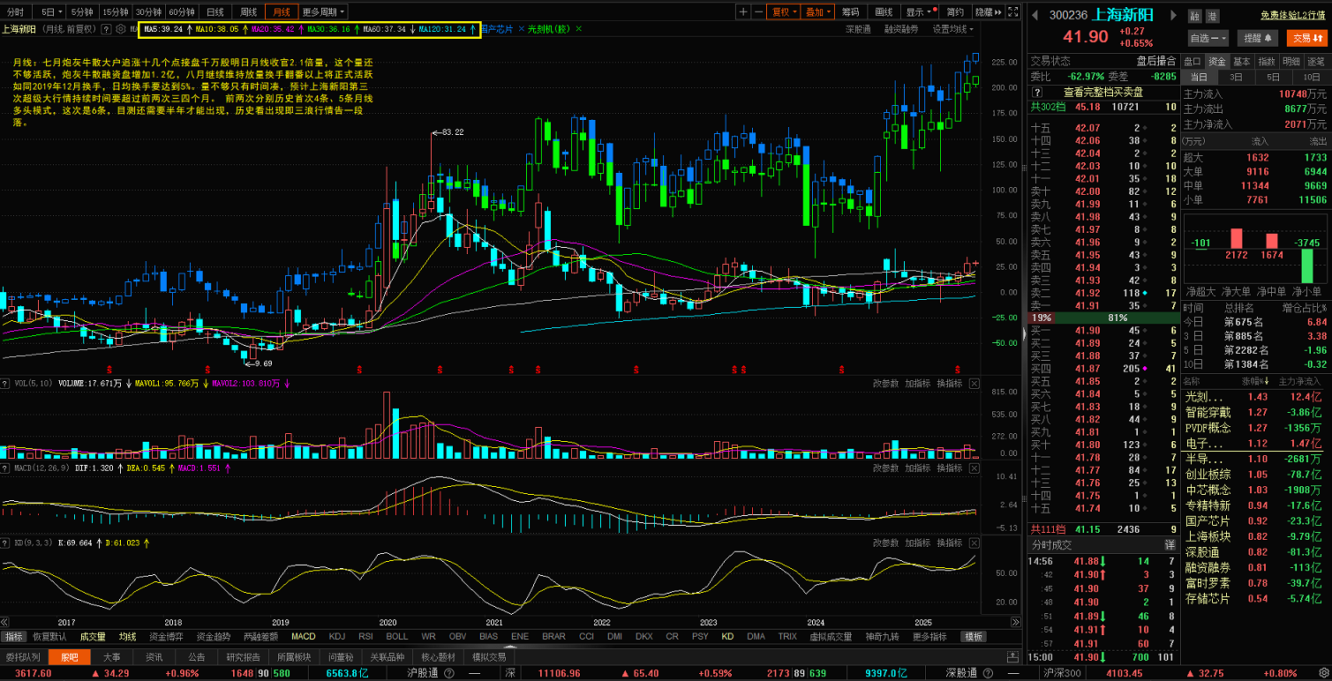Open the 资金 tab in side panel
The width and height of the screenshot is (1332, 681).
(1217, 61)
